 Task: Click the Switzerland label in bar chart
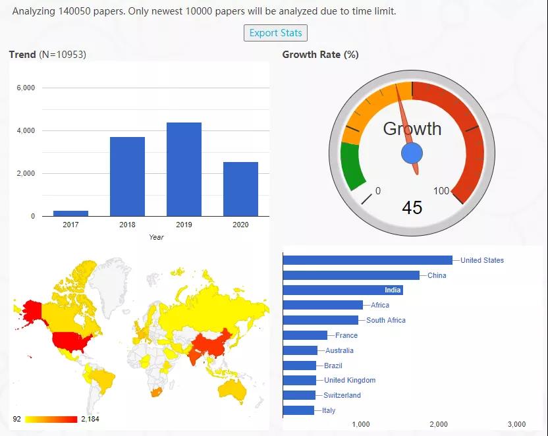(342, 395)
